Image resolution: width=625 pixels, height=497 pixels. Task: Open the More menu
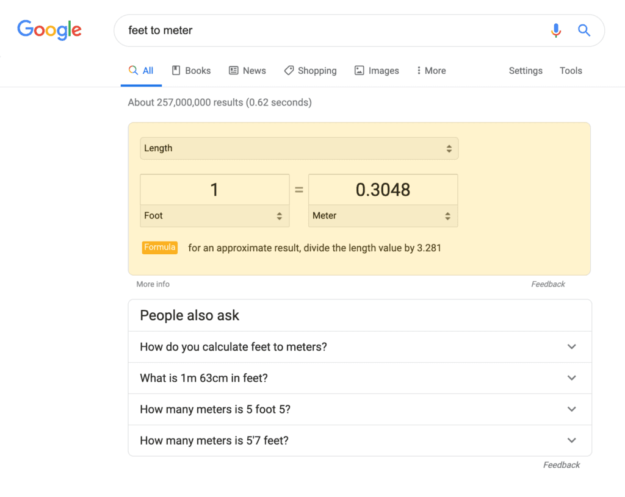[432, 71]
